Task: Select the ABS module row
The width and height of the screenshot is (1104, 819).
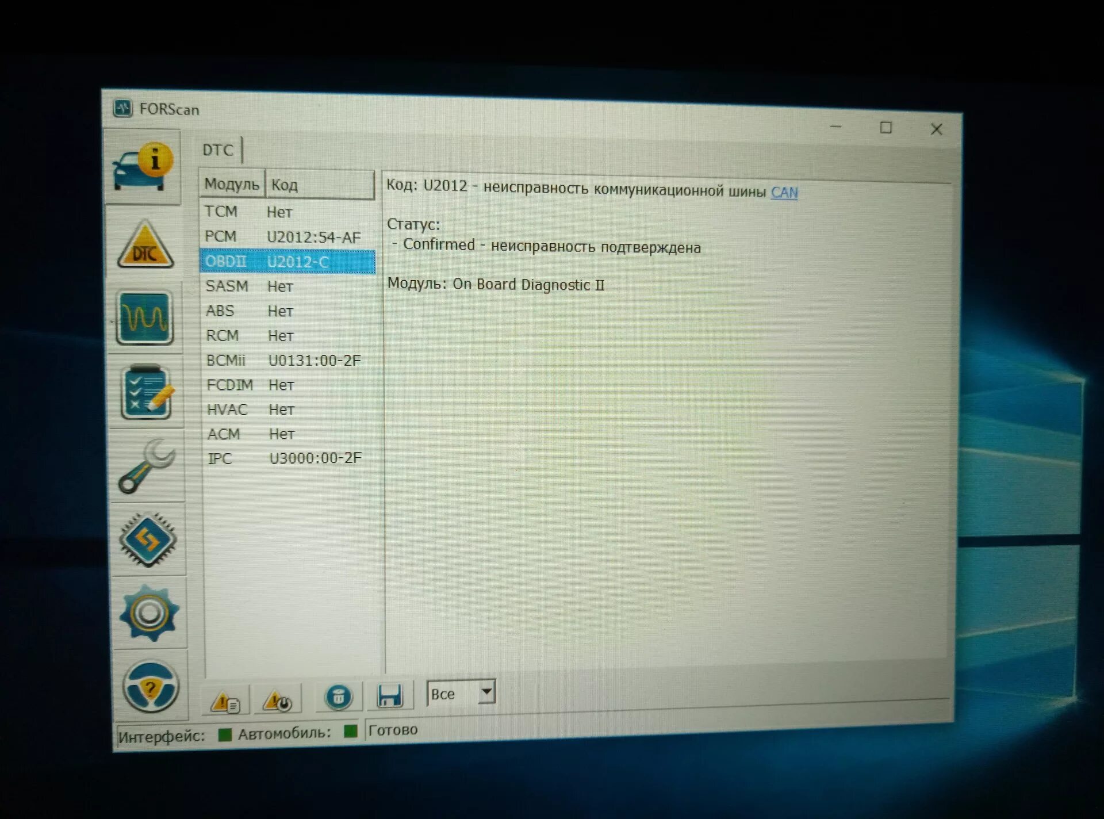Action: pos(287,311)
